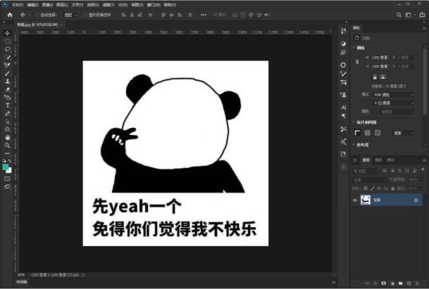Create new fill or adjustment layer
429x289 pixels.
pyautogui.click(x=392, y=283)
